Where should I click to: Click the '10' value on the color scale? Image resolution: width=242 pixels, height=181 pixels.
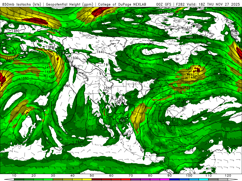click(14, 176)
